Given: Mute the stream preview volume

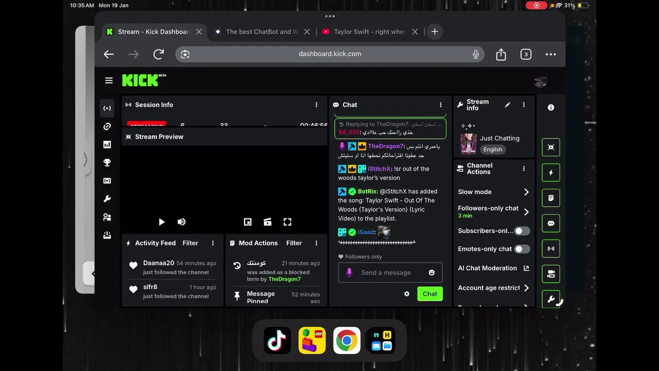Looking at the screenshot, I should (181, 222).
